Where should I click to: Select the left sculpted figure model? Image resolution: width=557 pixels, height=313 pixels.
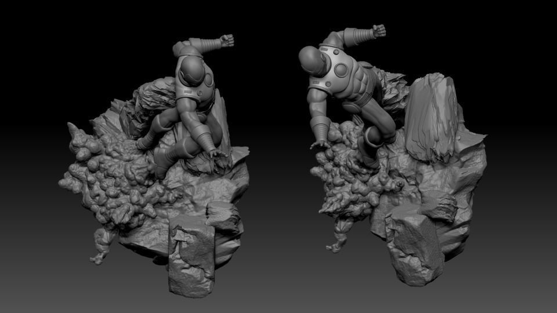[154, 165]
